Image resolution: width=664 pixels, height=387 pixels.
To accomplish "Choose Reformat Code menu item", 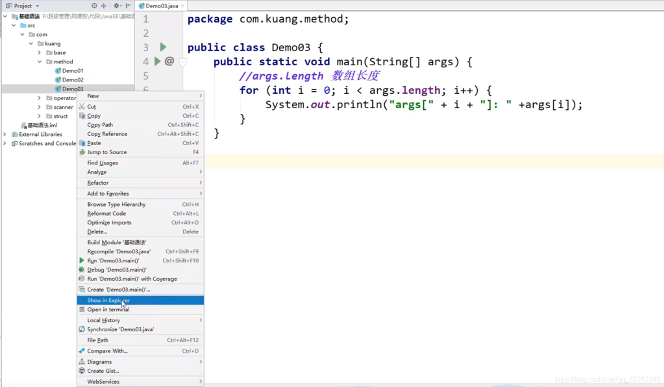I will coord(140,213).
